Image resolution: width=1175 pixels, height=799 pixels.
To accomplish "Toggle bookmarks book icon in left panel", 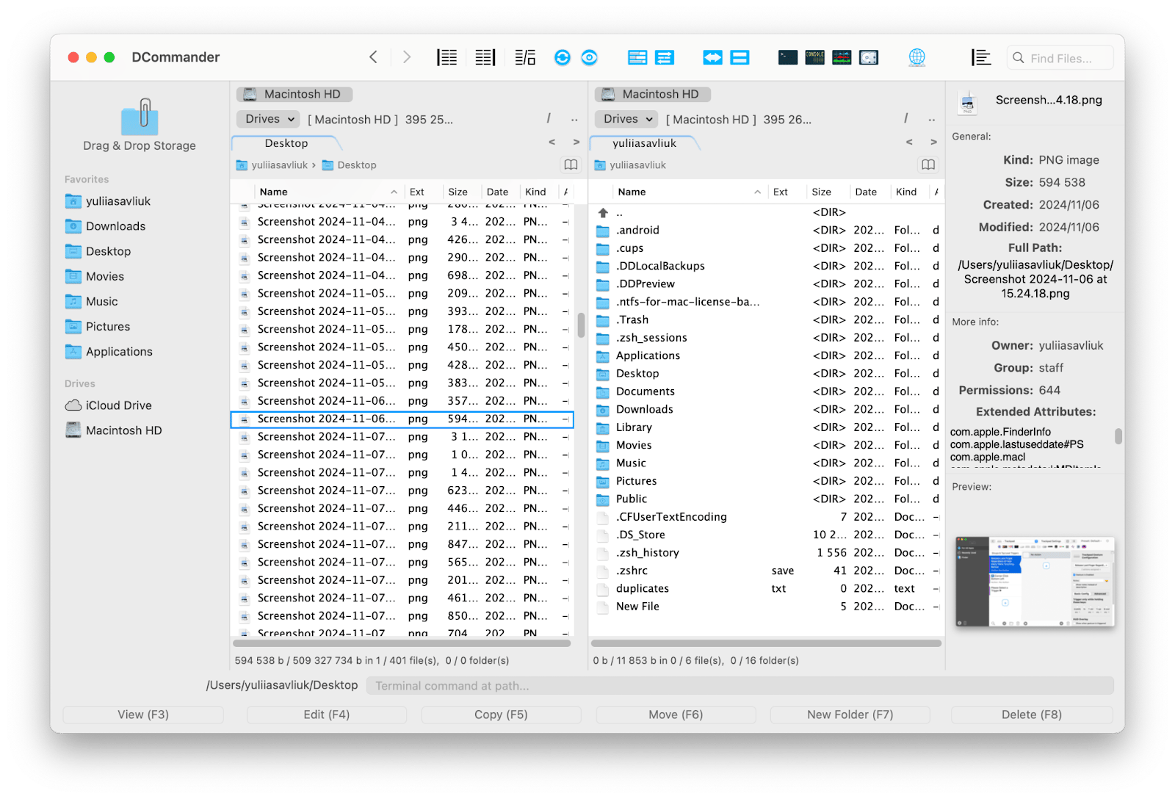I will point(571,165).
